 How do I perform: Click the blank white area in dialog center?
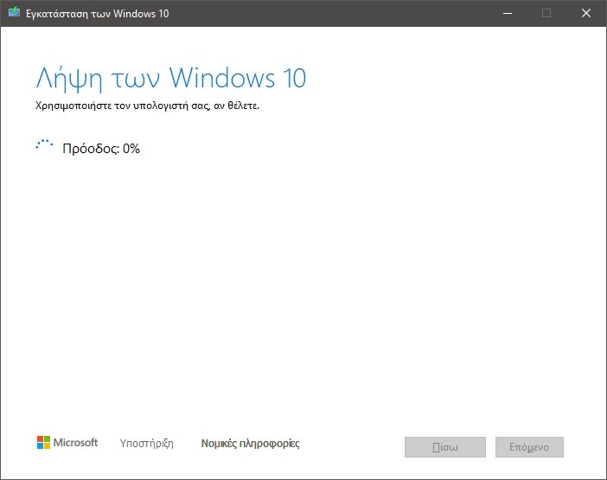pos(303,285)
